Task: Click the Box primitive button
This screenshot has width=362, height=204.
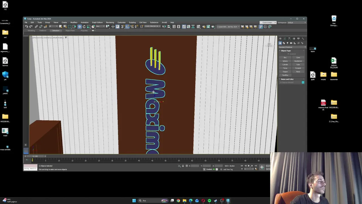Action: coord(285,58)
